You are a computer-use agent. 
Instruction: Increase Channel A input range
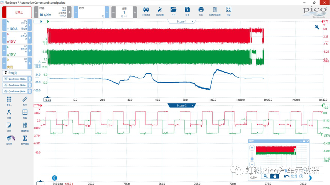point(30,25)
